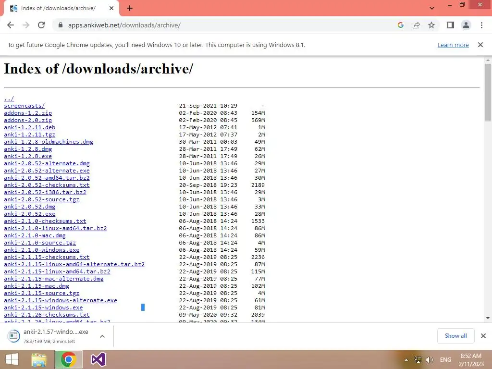This screenshot has height=369, width=492.
Task: Open File Explorer from the taskbar
Action: 39,359
